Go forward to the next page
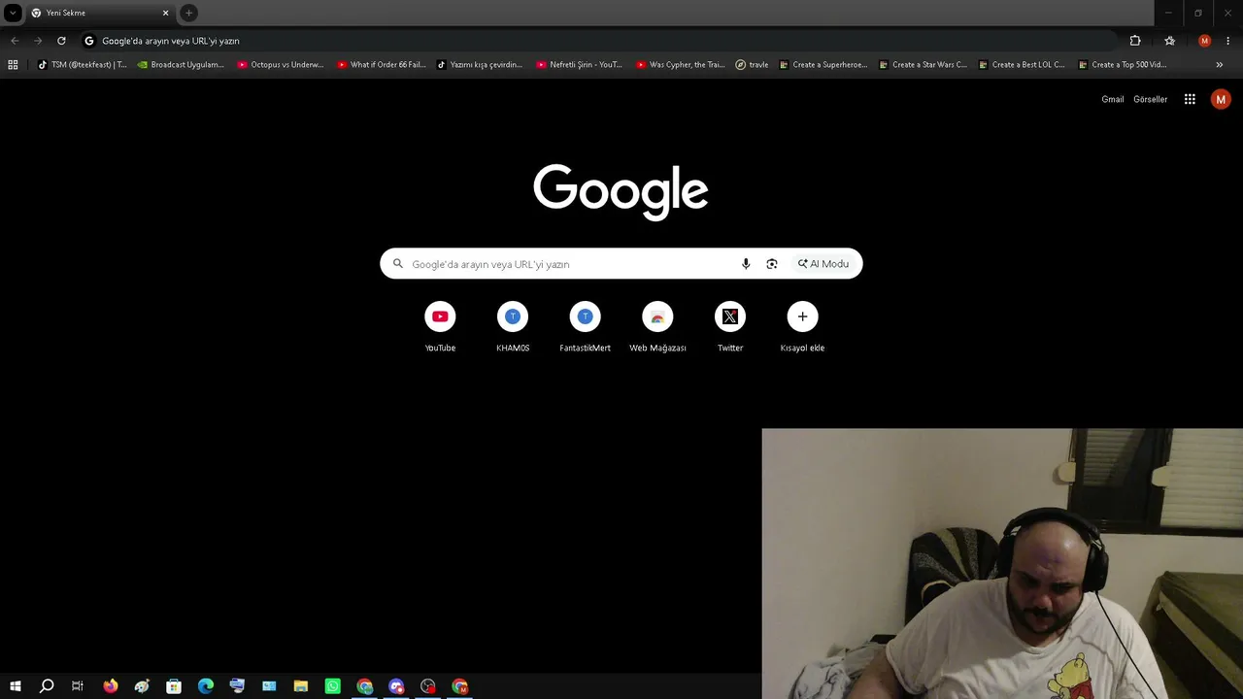 pos(38,41)
